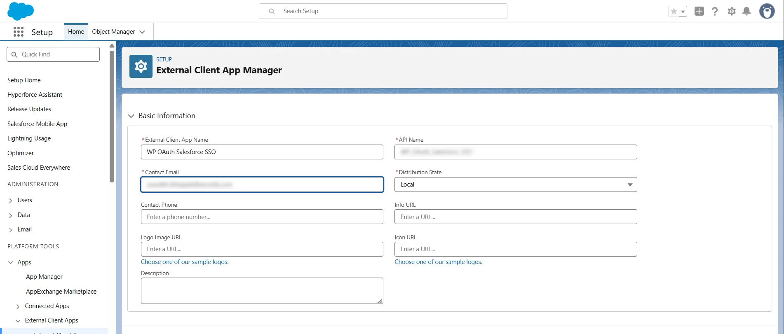Open Hyperforce Assistant
This screenshot has height=334, width=784.
pos(35,95)
